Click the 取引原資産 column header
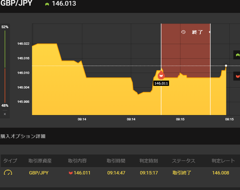This screenshot has height=190, width=240. pos(40,161)
